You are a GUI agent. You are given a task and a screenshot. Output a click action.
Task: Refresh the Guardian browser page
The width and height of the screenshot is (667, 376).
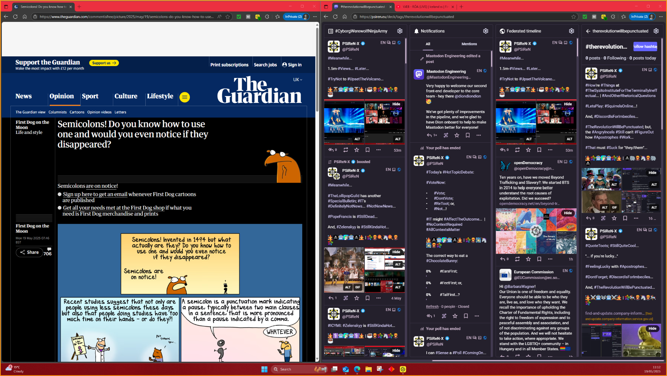click(x=15, y=17)
